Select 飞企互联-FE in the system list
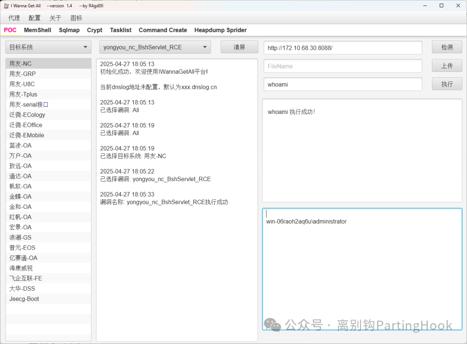467x344 pixels. (48, 278)
